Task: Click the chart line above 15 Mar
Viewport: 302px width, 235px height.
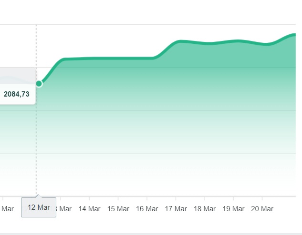Action: pyautogui.click(x=118, y=58)
